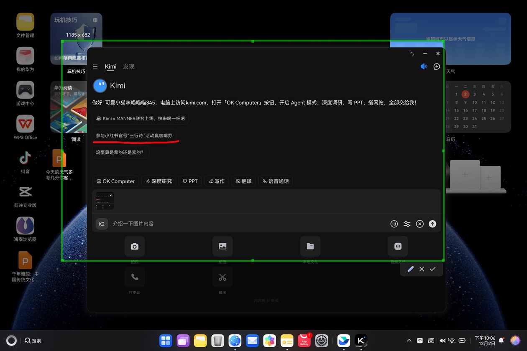Open the 相册 photo album attachment icon
Viewport: 527px width, 351px height.
coord(222,246)
